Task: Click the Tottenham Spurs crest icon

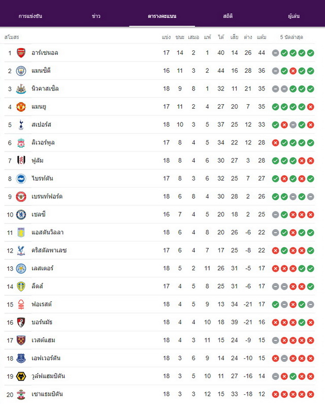Action: coord(21,125)
